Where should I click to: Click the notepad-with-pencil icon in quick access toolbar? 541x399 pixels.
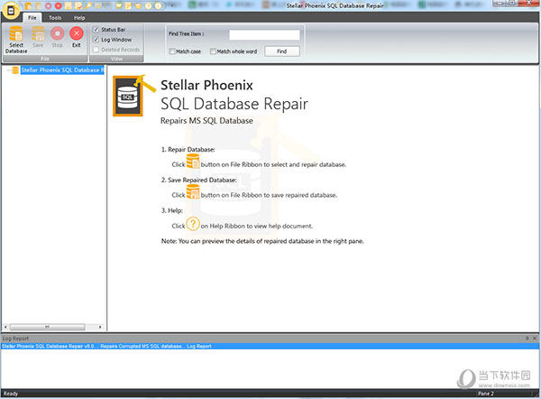coord(128,6)
